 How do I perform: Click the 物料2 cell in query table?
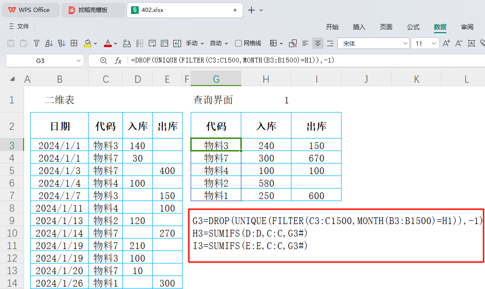coord(216,183)
